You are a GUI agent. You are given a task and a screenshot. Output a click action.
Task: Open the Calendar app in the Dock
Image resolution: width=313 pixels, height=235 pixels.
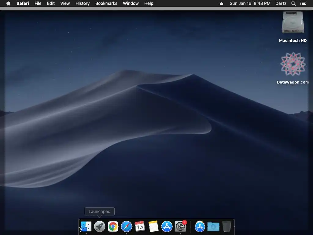click(140, 226)
